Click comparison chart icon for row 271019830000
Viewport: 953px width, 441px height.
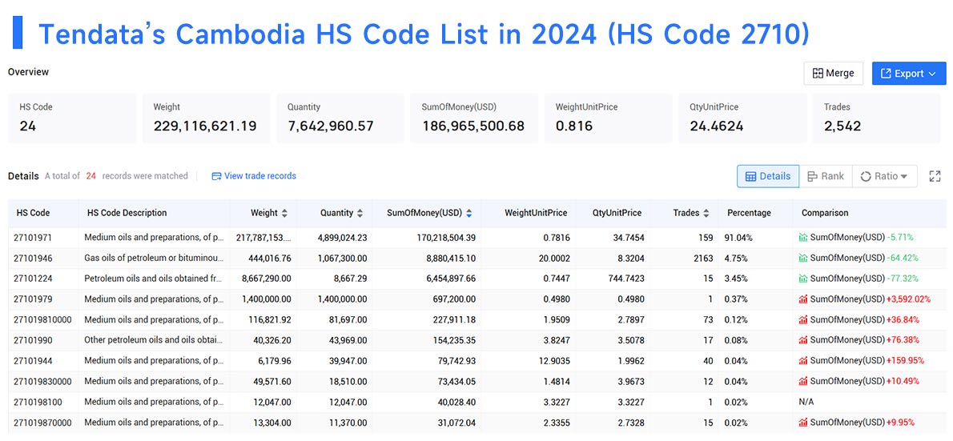coord(803,382)
